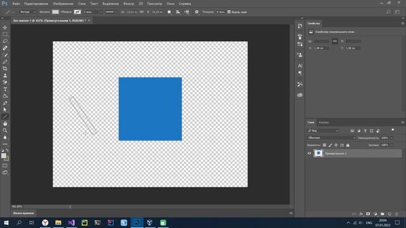Click the stroke color swatch in options bar
This screenshot has height=228, width=406.
pyautogui.click(x=77, y=12)
